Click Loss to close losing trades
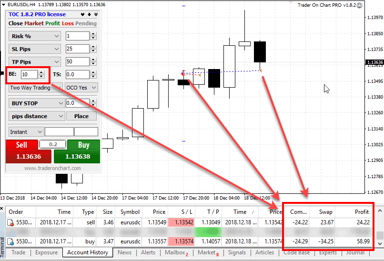The width and height of the screenshot is (384, 261). [68, 23]
